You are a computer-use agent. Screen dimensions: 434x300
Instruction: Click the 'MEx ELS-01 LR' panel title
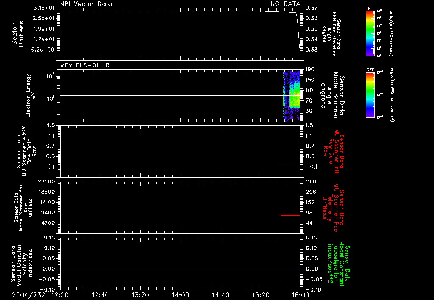pos(85,65)
